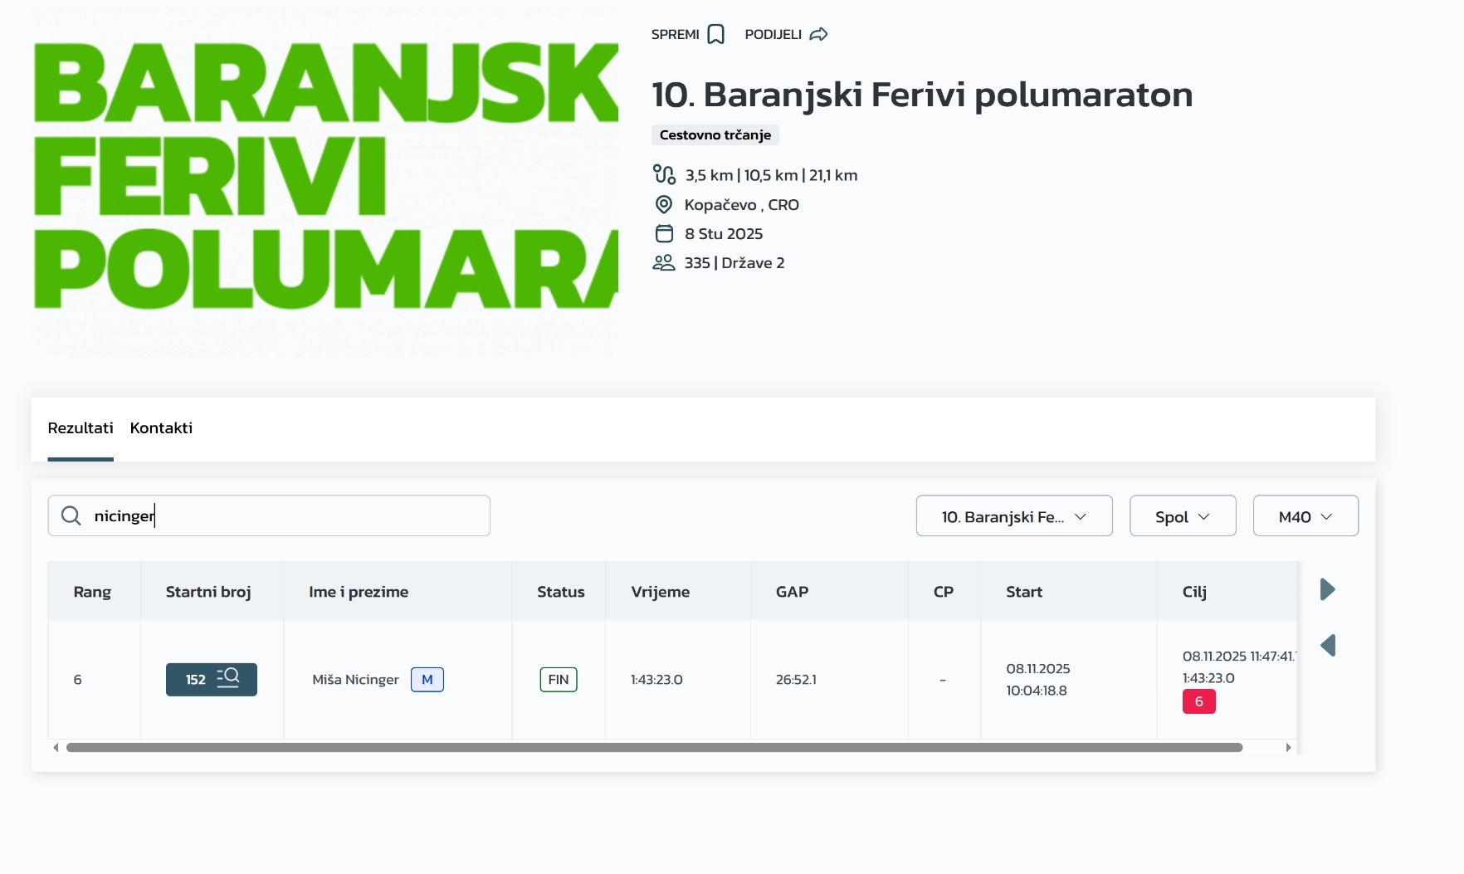Open runner details via start number 152 badge
This screenshot has width=1464, height=874.
coord(211,680)
